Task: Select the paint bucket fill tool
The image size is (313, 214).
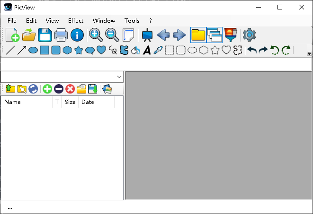Action: [135, 50]
